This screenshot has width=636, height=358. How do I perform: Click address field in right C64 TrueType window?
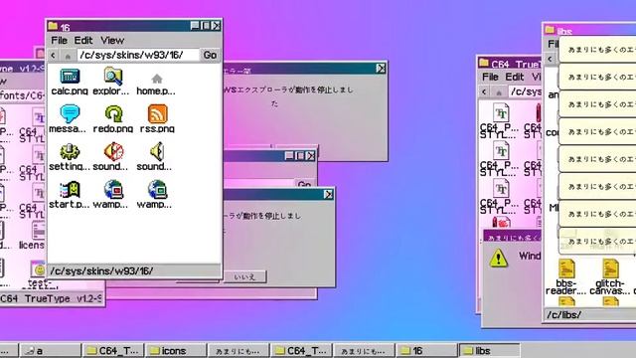525,92
